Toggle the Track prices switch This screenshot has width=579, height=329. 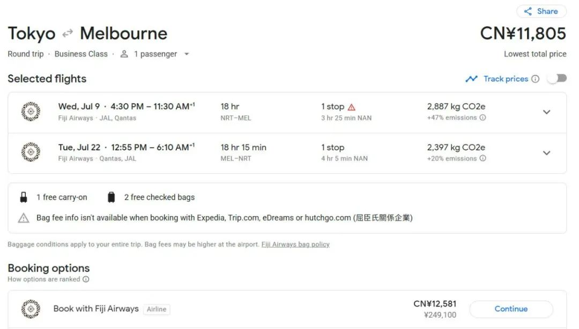557,79
